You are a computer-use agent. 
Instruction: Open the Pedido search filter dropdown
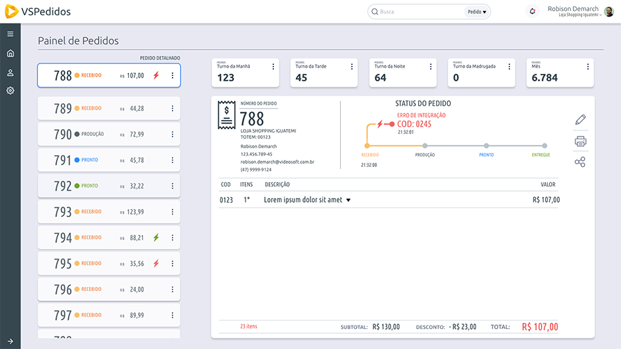477,12
